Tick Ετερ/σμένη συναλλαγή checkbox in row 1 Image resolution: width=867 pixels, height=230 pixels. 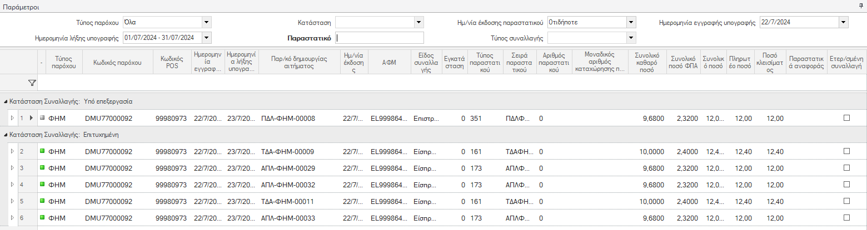pyautogui.click(x=846, y=117)
